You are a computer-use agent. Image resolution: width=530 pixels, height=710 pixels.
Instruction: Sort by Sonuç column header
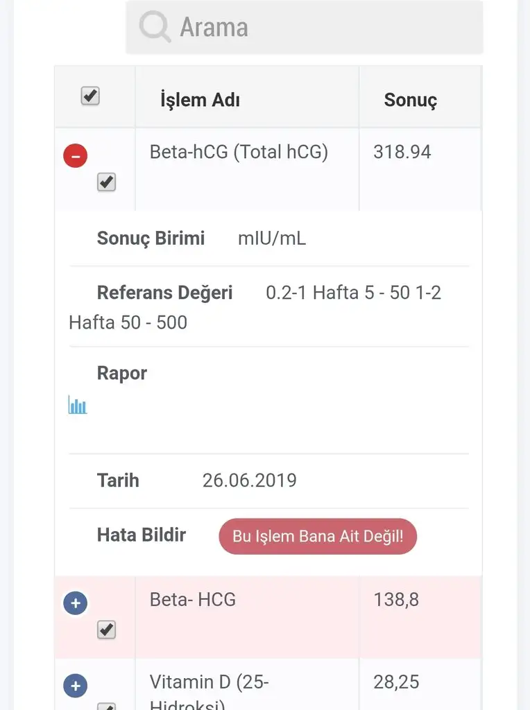411,100
